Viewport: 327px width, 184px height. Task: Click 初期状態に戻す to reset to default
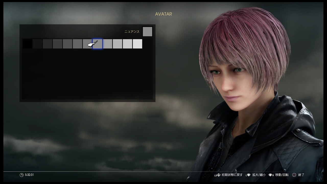click(232, 175)
